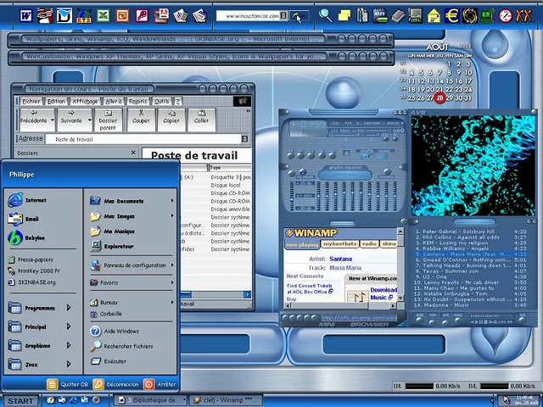The width and height of the screenshot is (543, 407).
Task: Click the START button on the taskbar
Action: pyautogui.click(x=20, y=400)
